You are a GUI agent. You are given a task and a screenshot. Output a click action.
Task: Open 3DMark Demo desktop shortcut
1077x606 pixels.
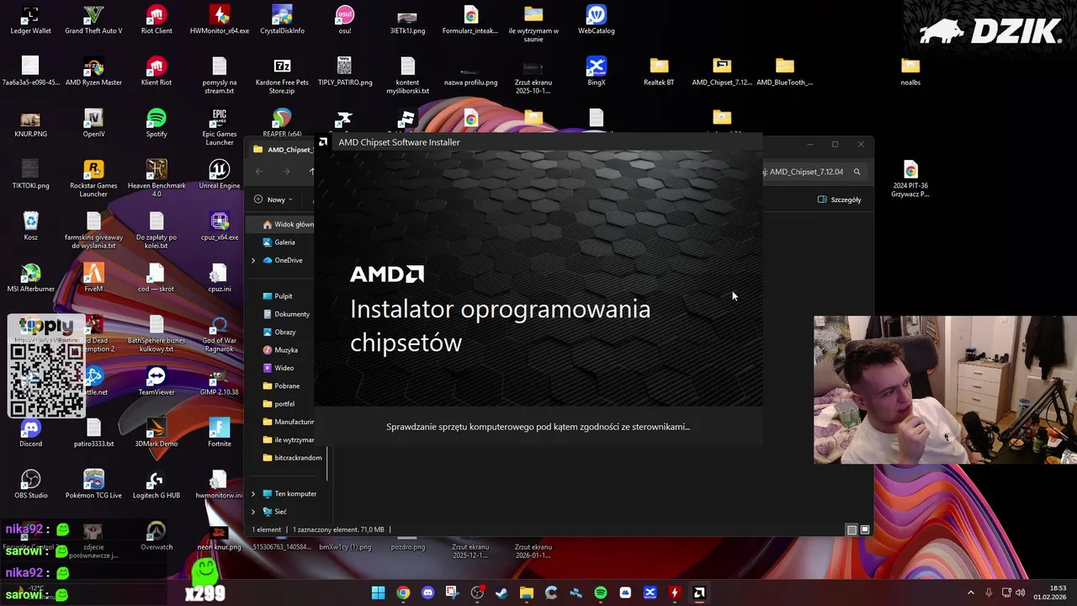coord(157,433)
